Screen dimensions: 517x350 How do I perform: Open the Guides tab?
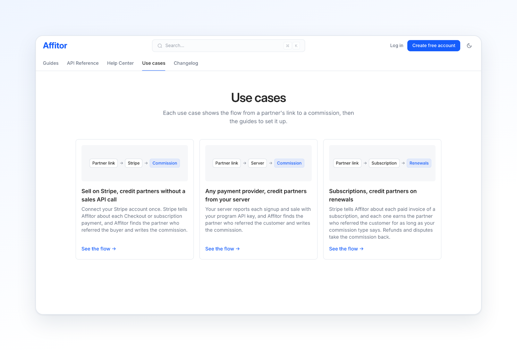(x=51, y=63)
